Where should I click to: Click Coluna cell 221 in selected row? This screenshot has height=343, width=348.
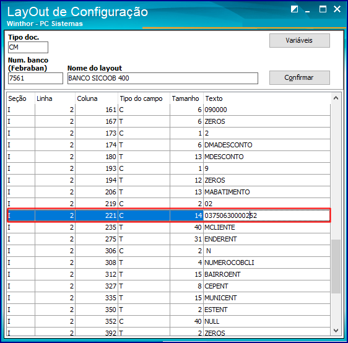97,215
